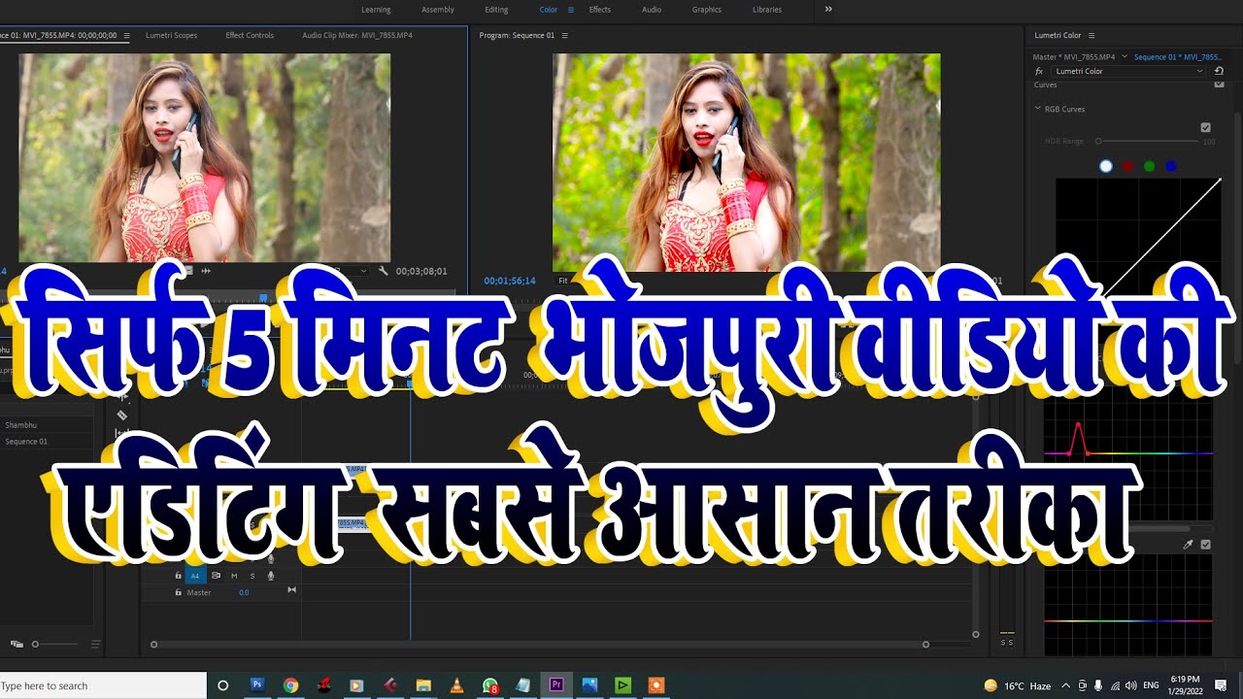Switch to the Libraries workspace
Screen dimensions: 1243x699
click(767, 10)
